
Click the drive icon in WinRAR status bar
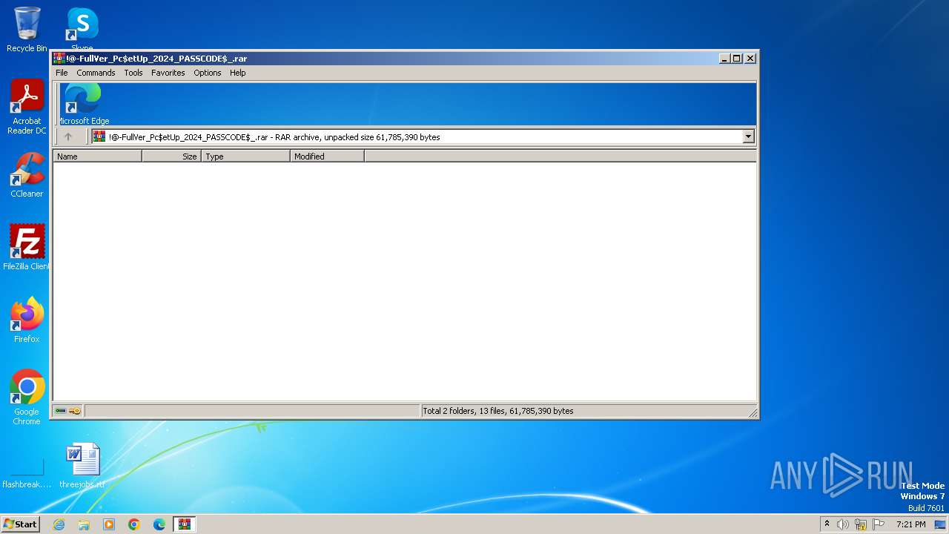(x=61, y=411)
